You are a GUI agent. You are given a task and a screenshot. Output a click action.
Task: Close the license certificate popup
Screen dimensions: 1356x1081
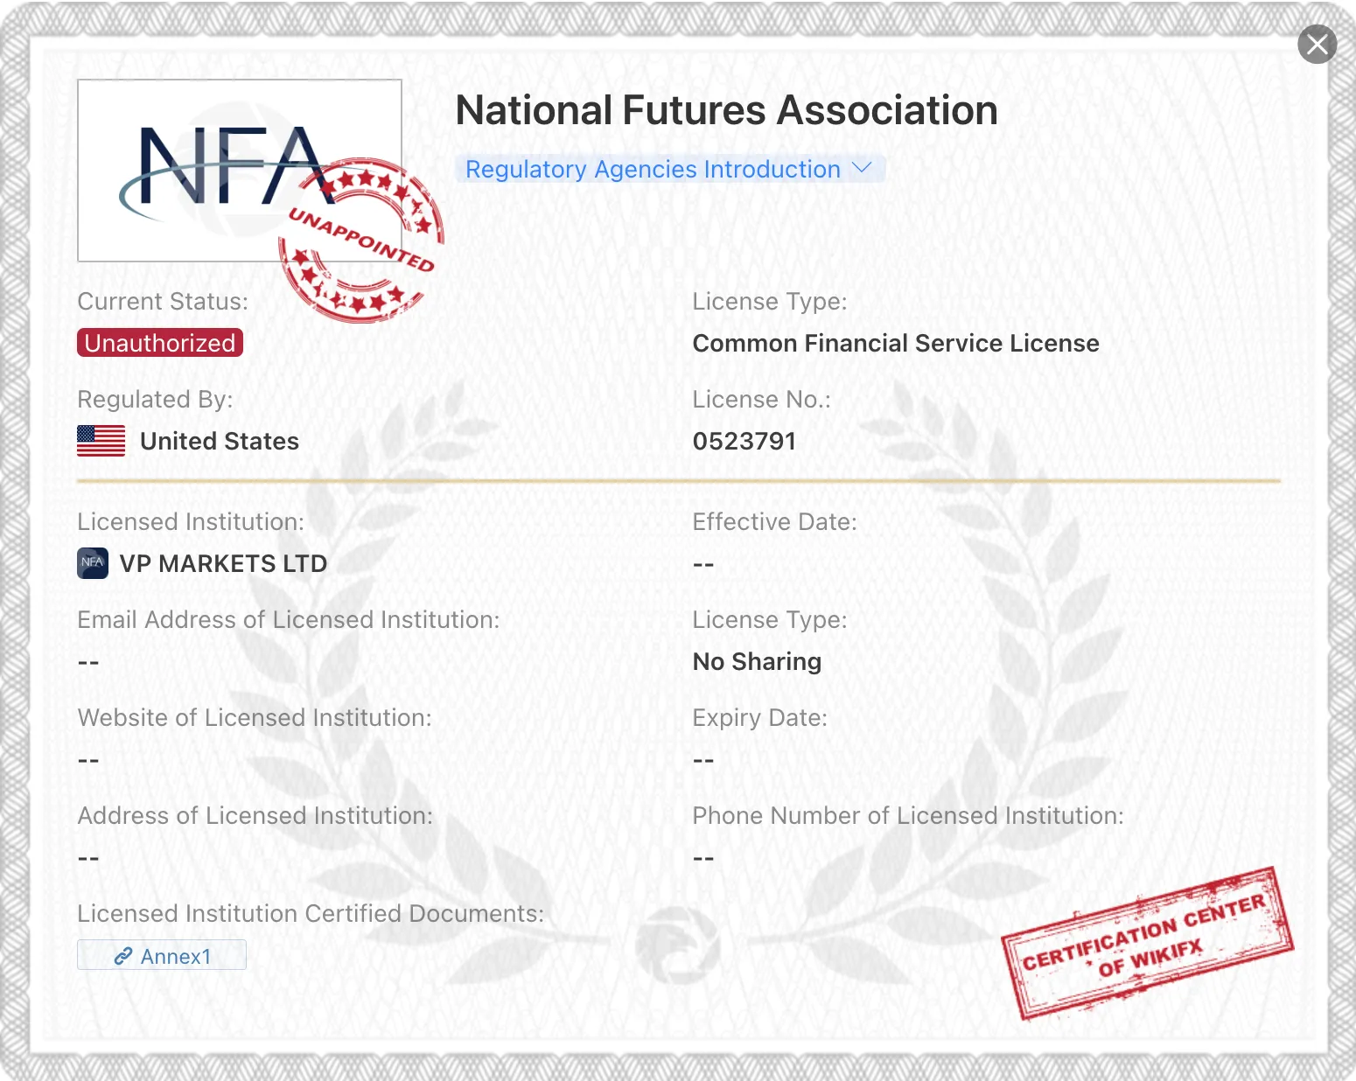[x=1317, y=45]
